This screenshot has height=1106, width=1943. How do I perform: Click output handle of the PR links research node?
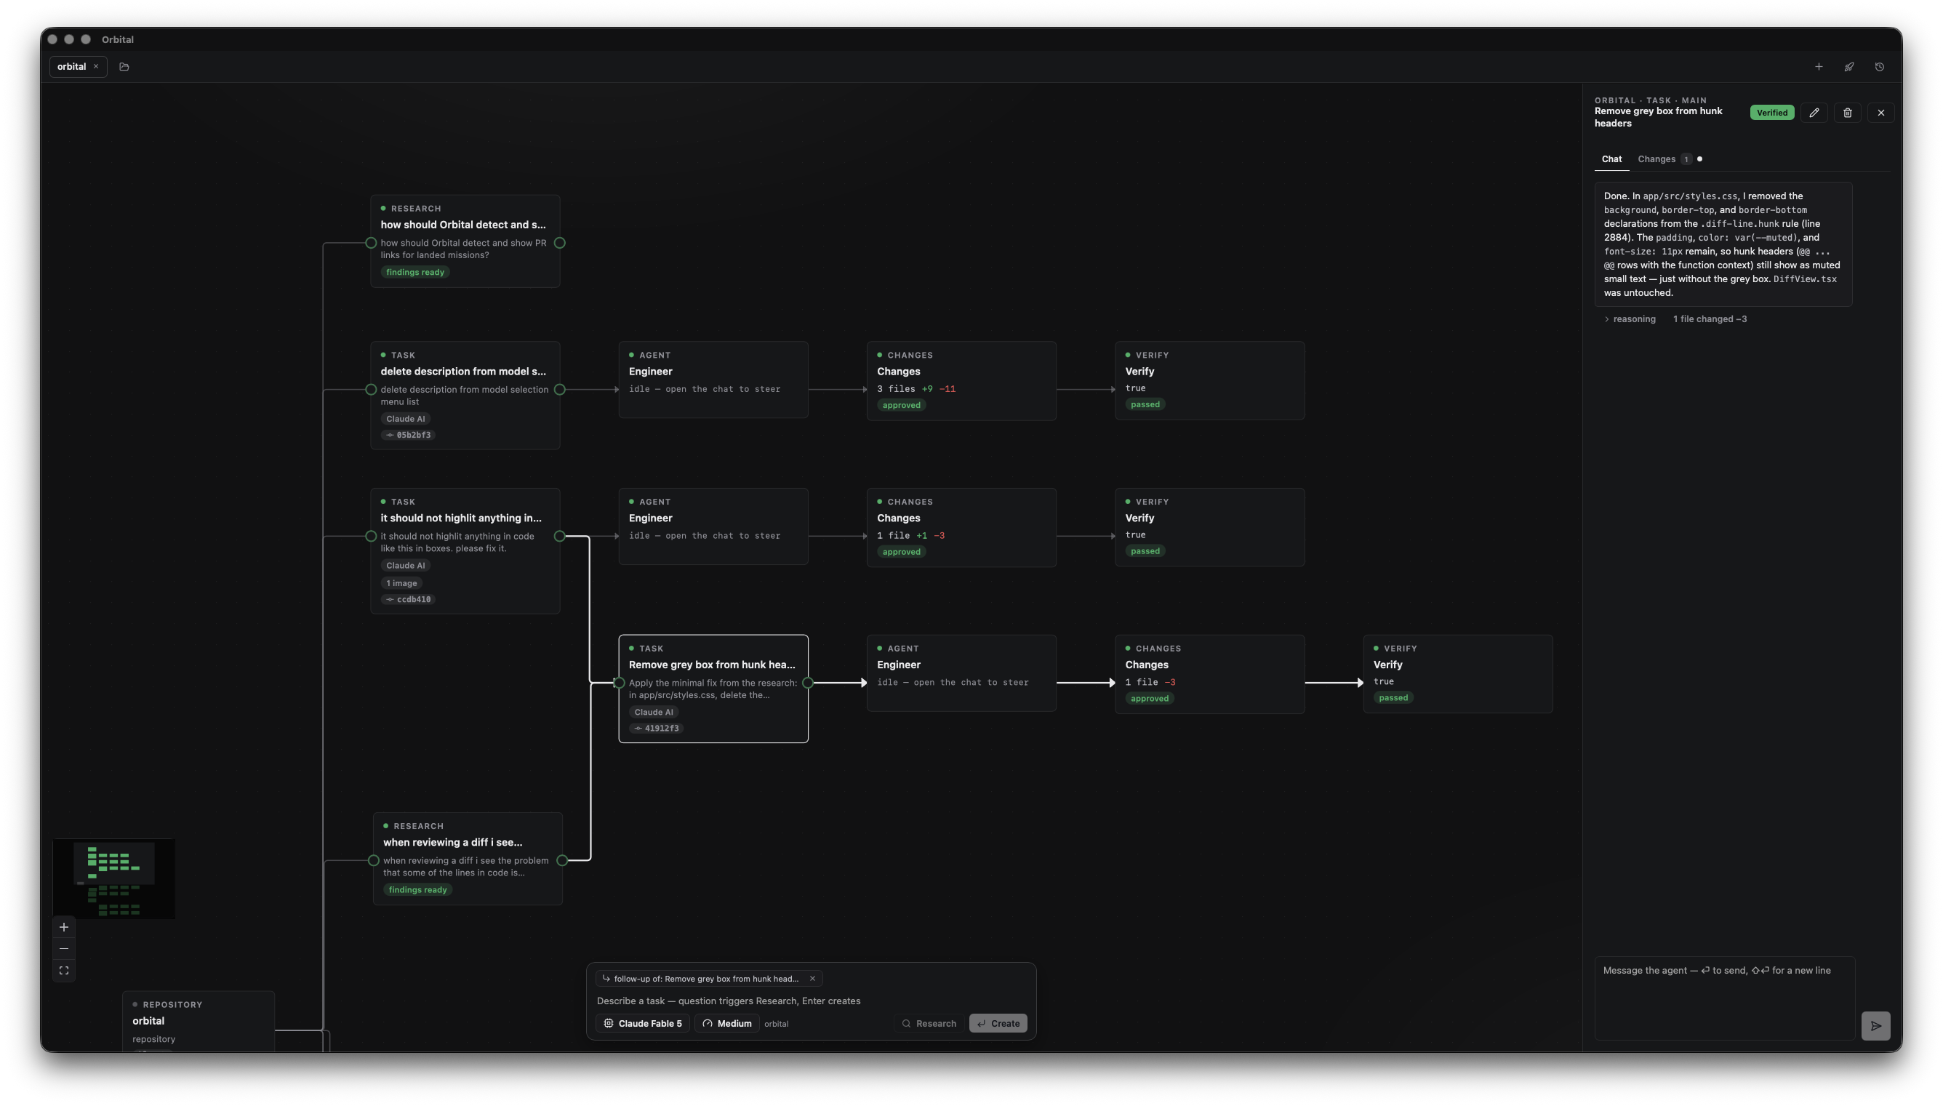click(x=560, y=243)
